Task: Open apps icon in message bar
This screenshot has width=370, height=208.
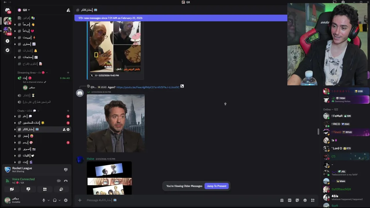Action: [x=313, y=200]
